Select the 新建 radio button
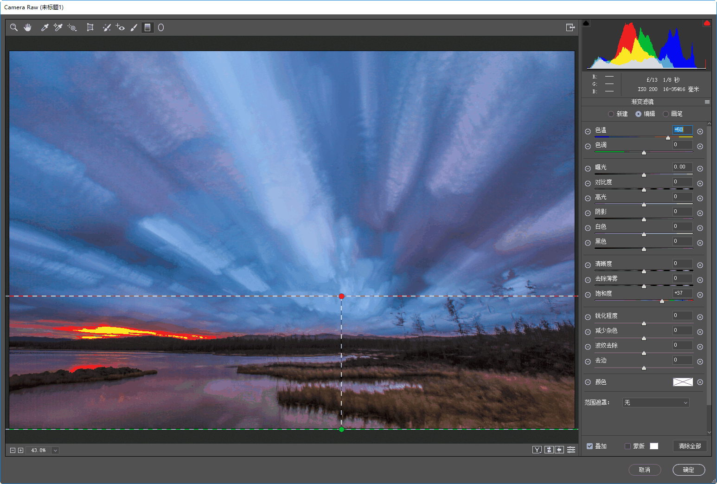 (x=611, y=114)
